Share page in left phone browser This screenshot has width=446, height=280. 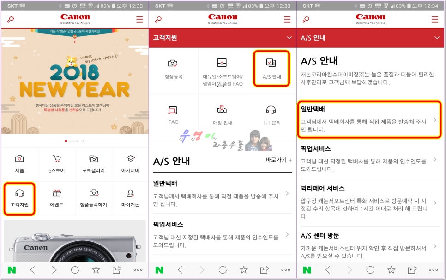coord(117,270)
